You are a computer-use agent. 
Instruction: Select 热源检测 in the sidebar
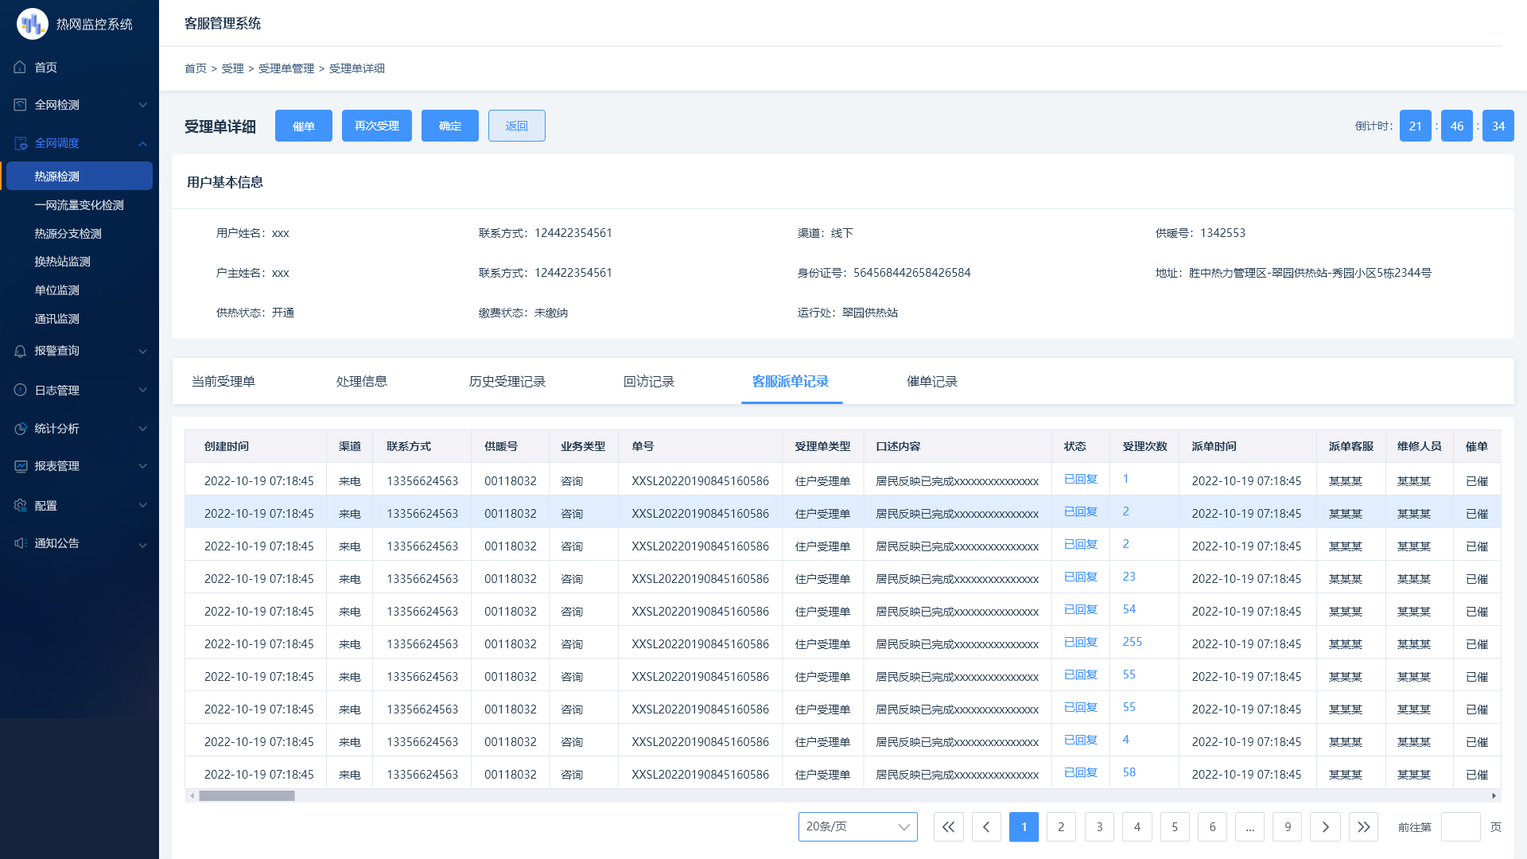click(x=80, y=176)
